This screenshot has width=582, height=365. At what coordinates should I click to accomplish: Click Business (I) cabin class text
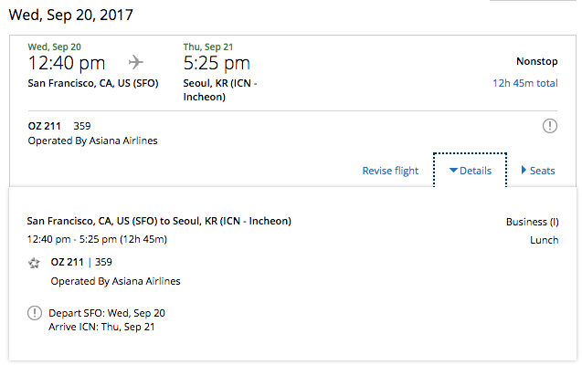[x=533, y=222]
